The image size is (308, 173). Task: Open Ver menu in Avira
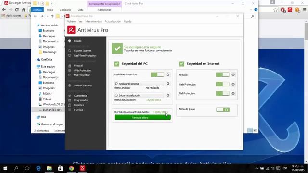(80, 21)
